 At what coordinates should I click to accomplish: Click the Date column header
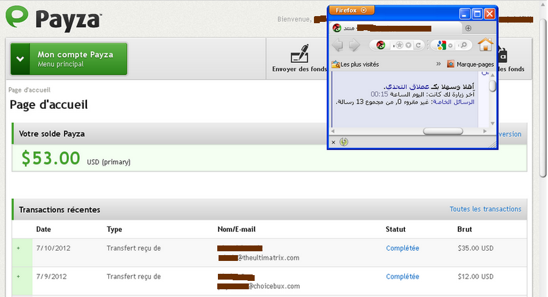tap(43, 229)
